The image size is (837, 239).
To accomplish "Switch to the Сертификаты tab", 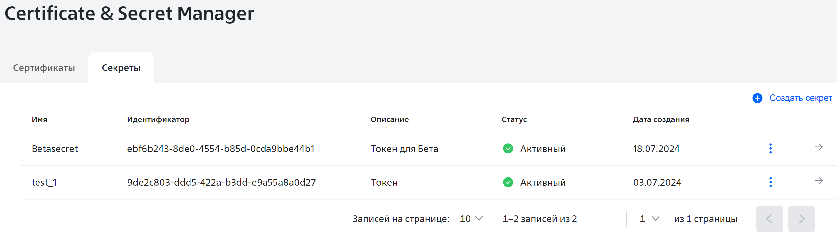I will 44,68.
